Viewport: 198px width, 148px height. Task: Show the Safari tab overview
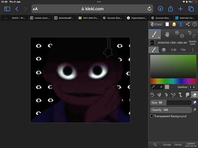[191, 9]
